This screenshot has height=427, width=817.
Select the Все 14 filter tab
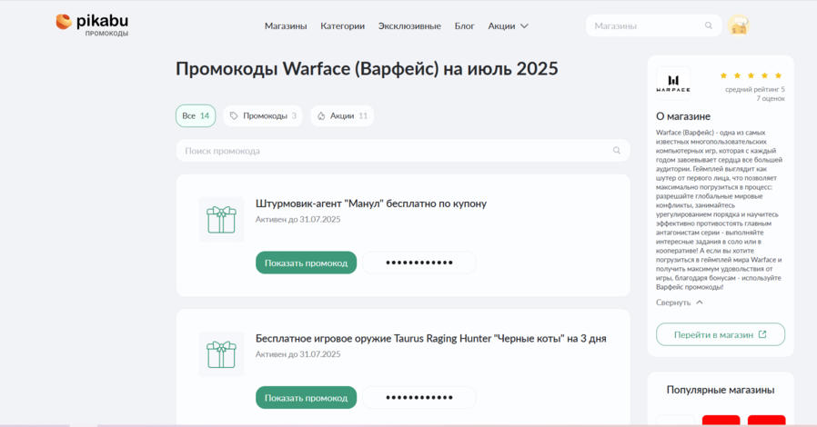click(196, 116)
